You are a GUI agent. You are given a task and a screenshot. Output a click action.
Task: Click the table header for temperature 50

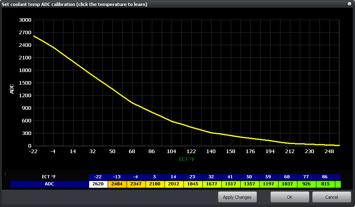click(x=250, y=177)
